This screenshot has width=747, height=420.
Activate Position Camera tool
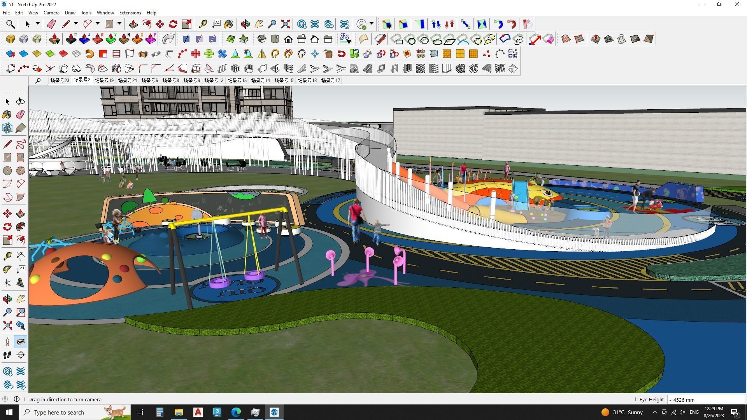pos(7,342)
